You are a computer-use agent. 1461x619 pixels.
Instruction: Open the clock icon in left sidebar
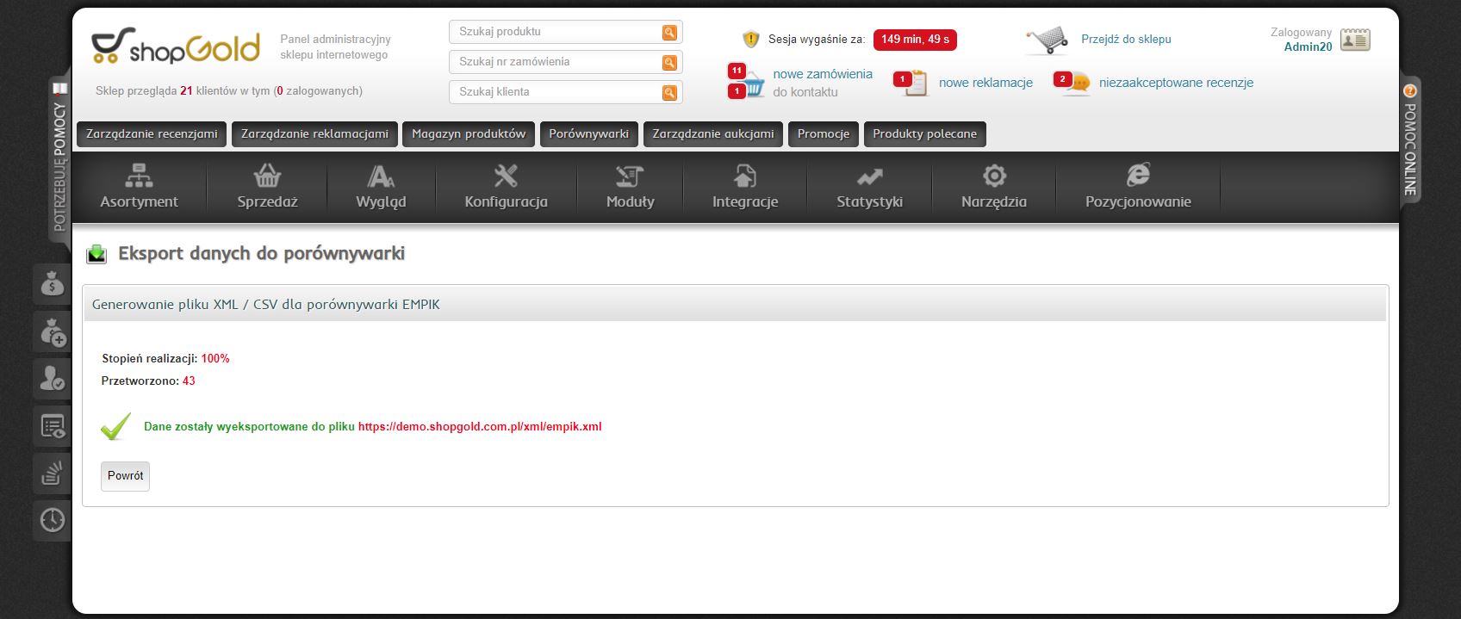coord(53,520)
